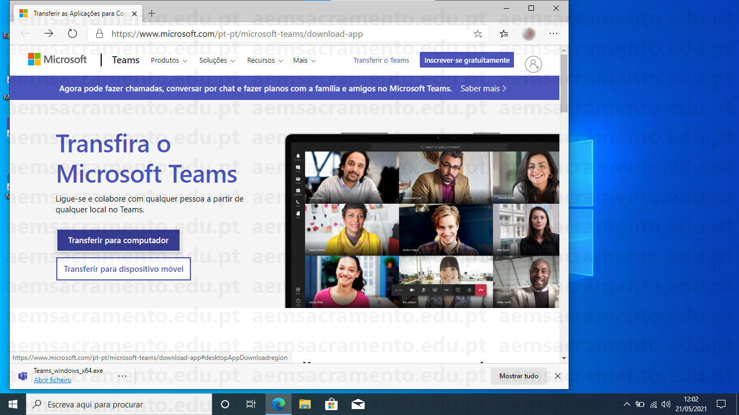Add page to favorites with star icon
Screen dimensions: 739x415
(x=478, y=34)
